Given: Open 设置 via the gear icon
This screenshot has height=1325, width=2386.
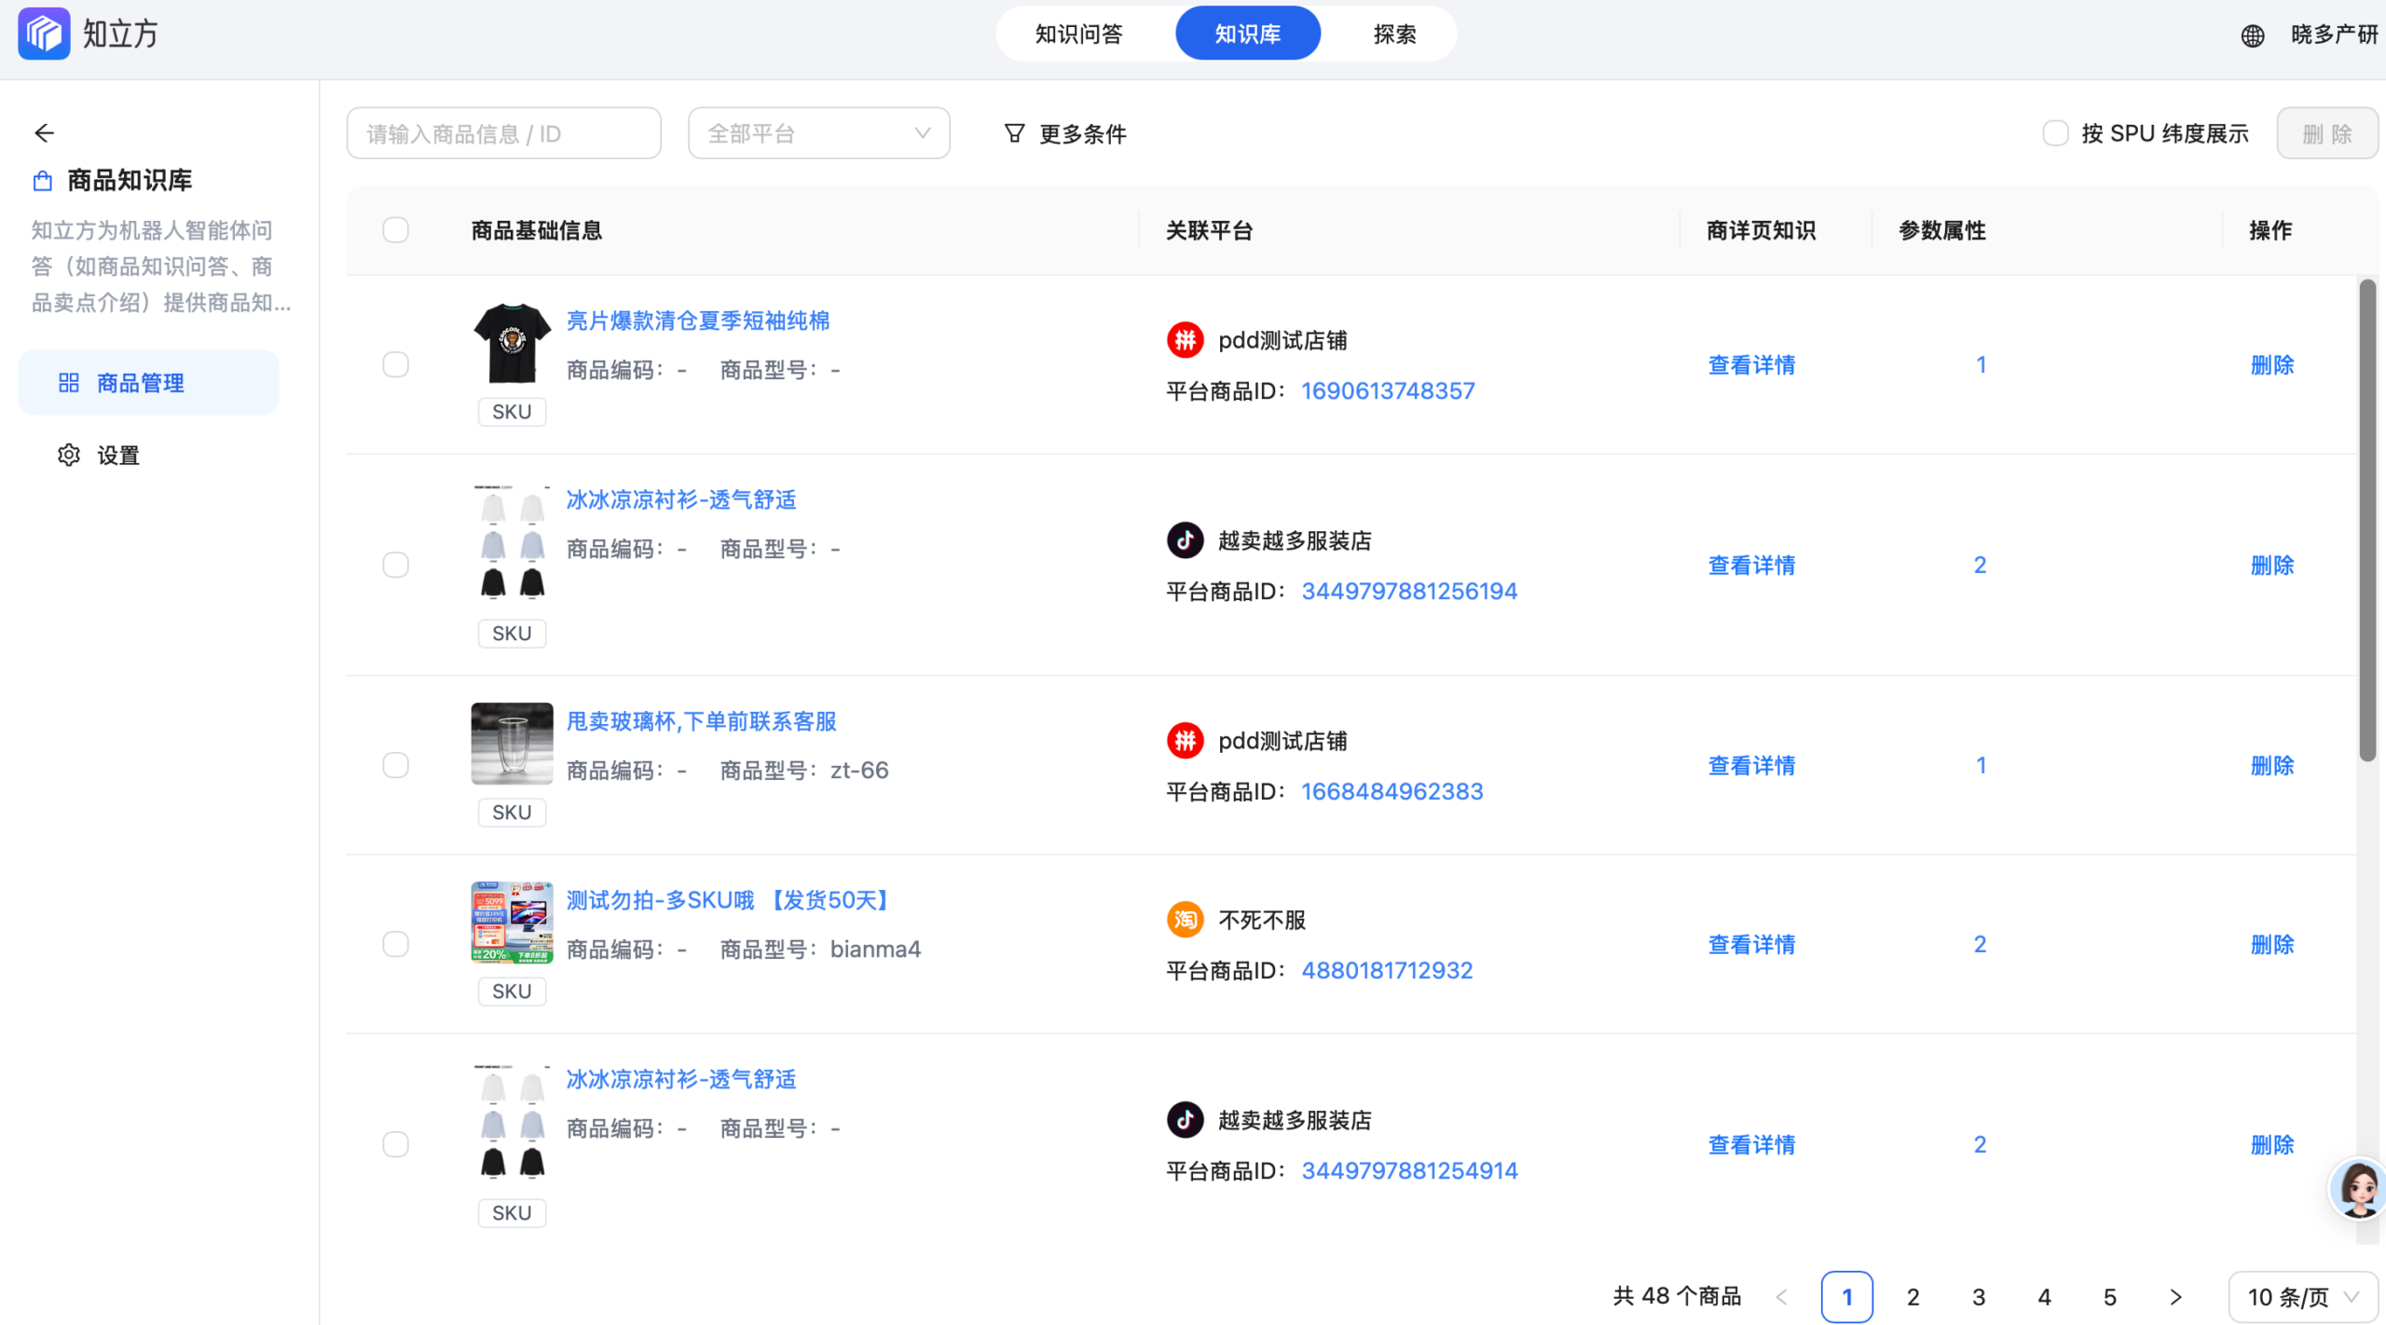Looking at the screenshot, I should click(x=67, y=455).
